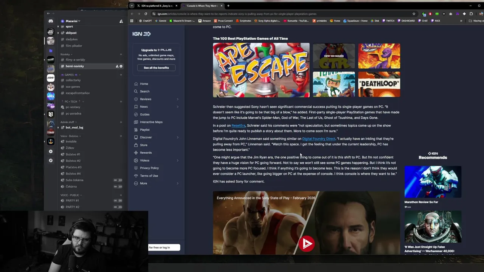484x272 pixels.
Task: Join PARTY #1 voice channel
Action: (x=72, y=201)
